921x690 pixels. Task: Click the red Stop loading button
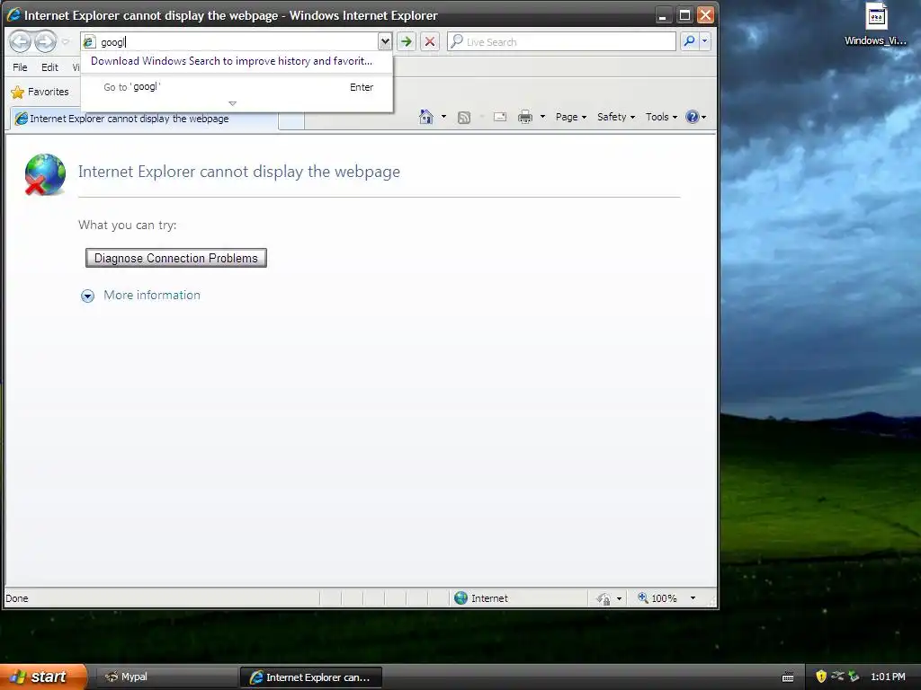click(x=430, y=41)
